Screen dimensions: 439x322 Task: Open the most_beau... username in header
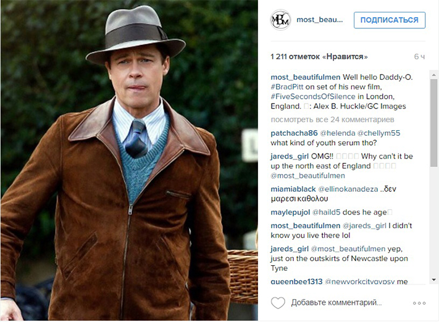(x=319, y=20)
